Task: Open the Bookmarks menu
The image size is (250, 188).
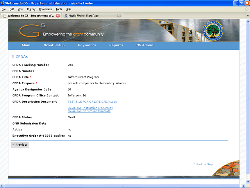Action: point(45,9)
